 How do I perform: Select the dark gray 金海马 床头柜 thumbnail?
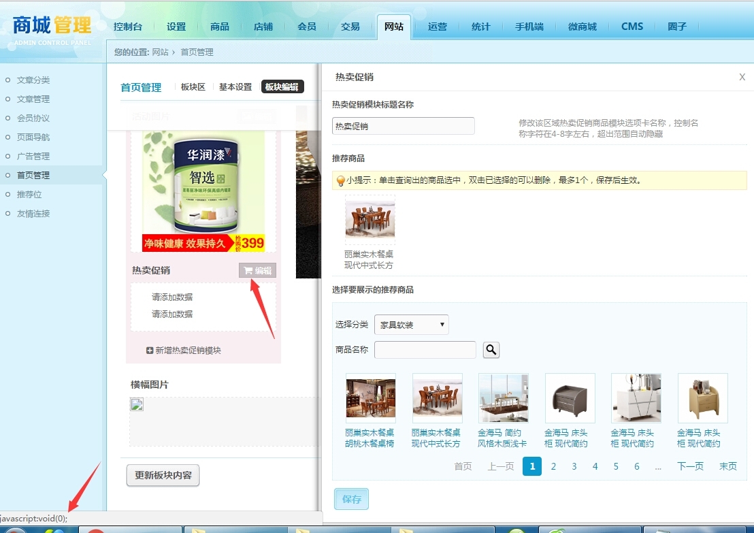570,398
